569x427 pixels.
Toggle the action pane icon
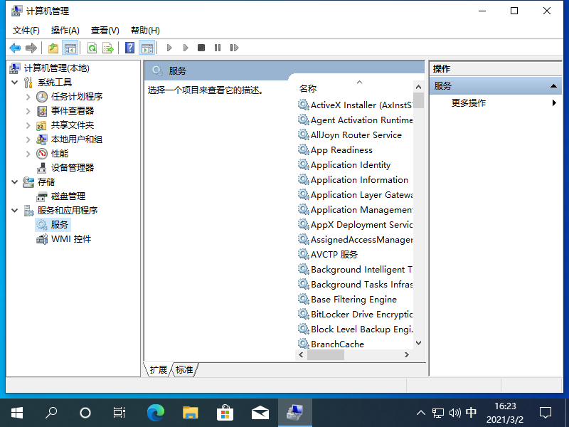pyautogui.click(x=147, y=48)
